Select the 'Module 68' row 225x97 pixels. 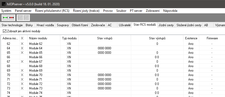coord(113,66)
